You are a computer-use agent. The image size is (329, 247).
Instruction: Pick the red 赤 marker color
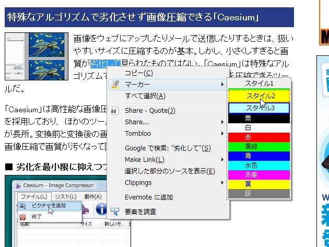(259, 137)
